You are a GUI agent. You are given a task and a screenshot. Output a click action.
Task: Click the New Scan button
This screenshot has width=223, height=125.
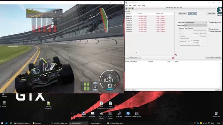(x=182, y=14)
